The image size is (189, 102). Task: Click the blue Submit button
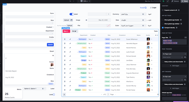point(50,45)
